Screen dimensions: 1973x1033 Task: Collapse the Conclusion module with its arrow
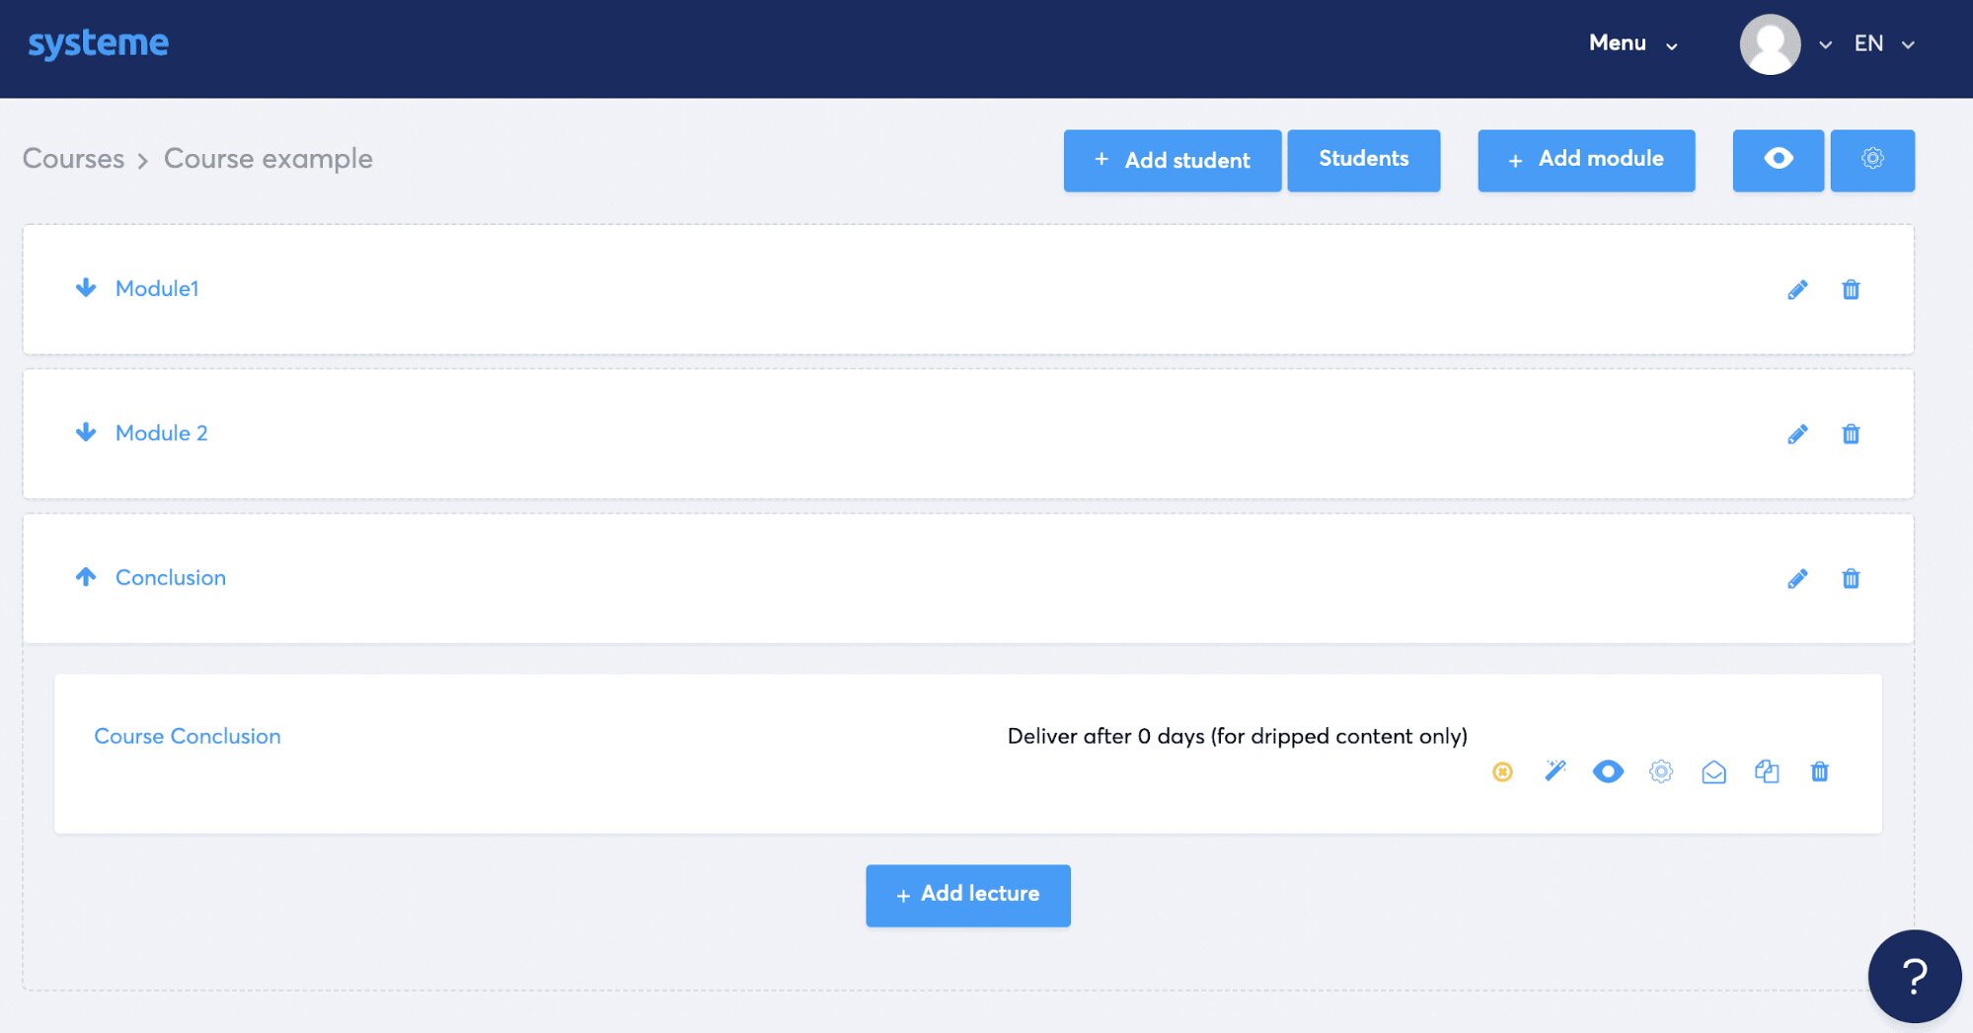[85, 577]
